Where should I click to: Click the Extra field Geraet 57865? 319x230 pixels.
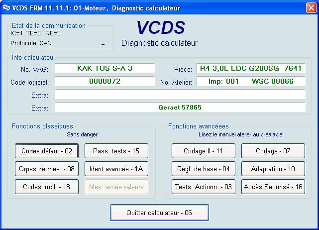pos(180,107)
